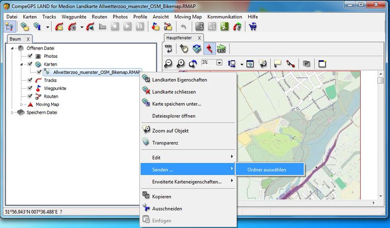Click the zoom out magnifier icon
Screen dimensions: 390x228
(168, 63)
